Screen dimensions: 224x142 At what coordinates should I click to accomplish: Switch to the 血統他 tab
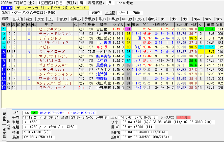click(x=18, y=19)
